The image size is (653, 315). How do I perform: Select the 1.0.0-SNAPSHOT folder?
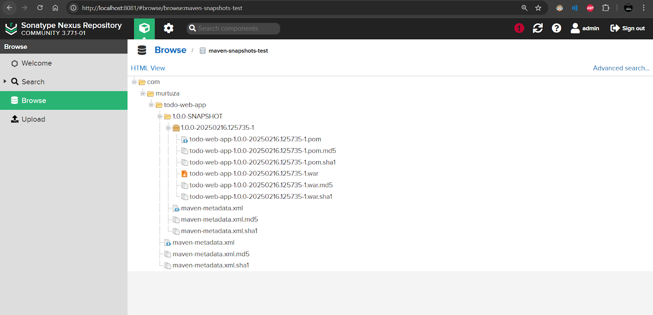click(x=198, y=116)
